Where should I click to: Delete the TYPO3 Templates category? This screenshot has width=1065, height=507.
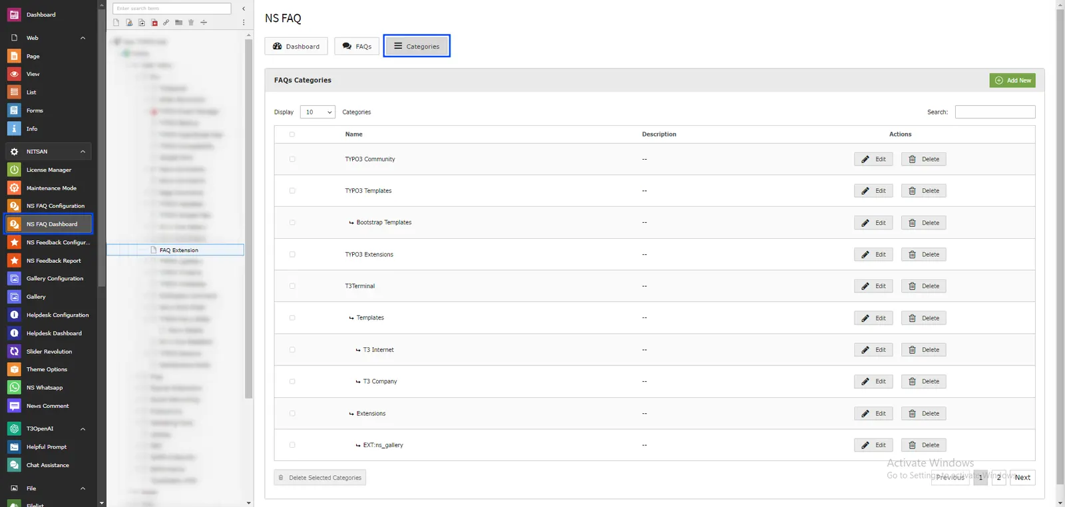pyautogui.click(x=924, y=191)
